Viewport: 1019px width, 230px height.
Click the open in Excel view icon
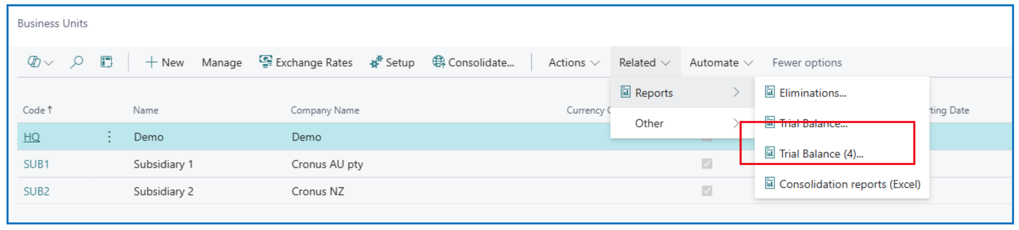pyautogui.click(x=107, y=62)
